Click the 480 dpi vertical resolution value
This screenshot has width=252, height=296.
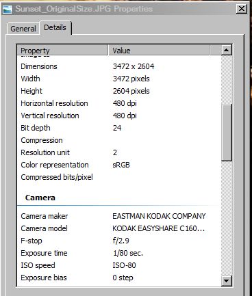point(125,116)
